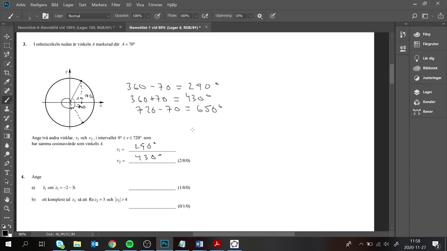The height and width of the screenshot is (251, 447).
Task: Reset default foreground and background colors
Action: pyautogui.click(x=3, y=226)
